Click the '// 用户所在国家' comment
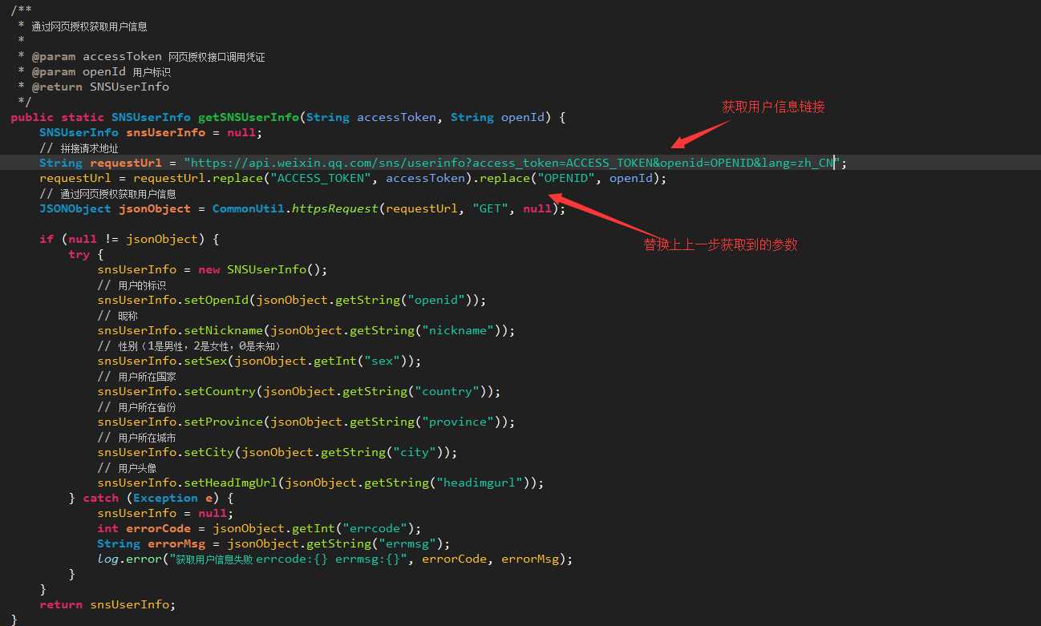 click(137, 376)
